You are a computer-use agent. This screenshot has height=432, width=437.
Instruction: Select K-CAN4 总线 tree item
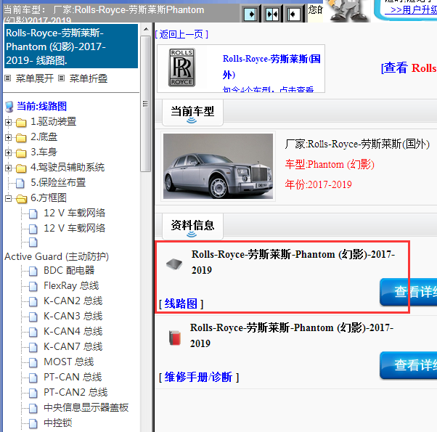click(73, 331)
